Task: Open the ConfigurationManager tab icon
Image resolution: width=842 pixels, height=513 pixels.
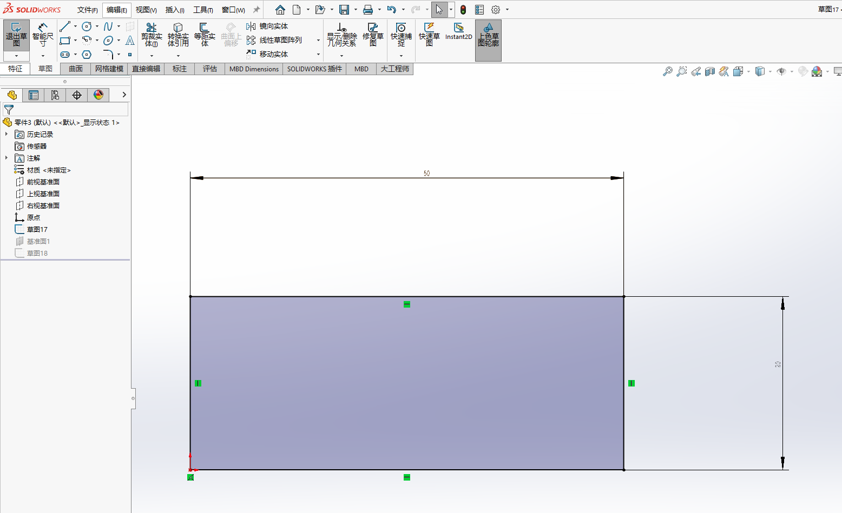Action: (x=55, y=95)
